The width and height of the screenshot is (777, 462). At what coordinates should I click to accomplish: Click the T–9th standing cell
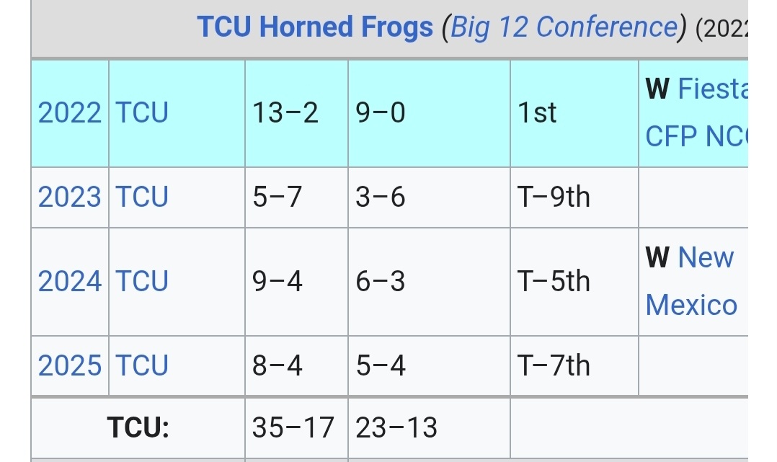pos(554,197)
